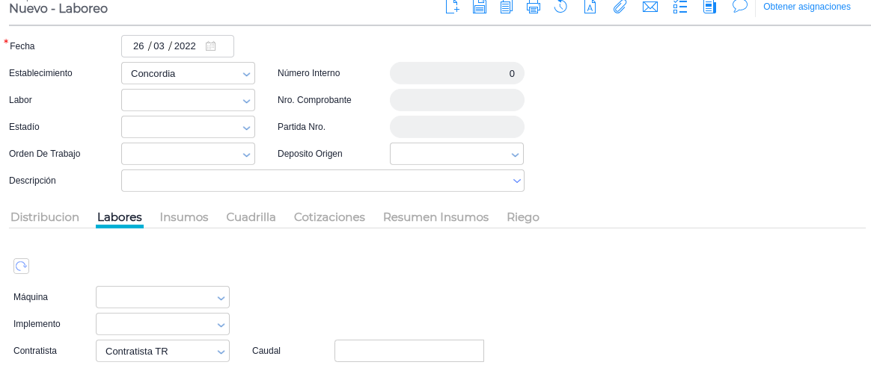871x371 pixels.
Task: Open the checklist icon
Action: [680, 7]
